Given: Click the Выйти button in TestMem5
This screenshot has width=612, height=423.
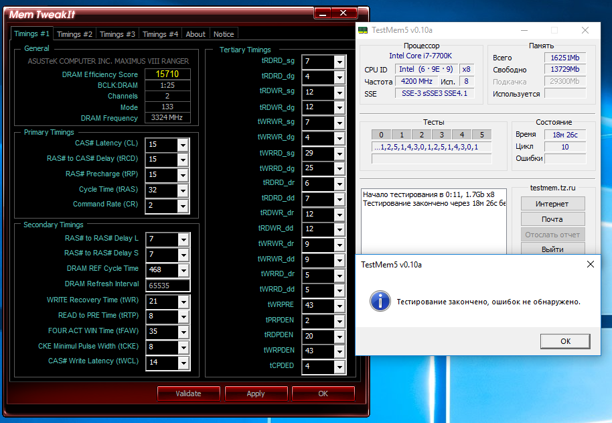Looking at the screenshot, I should (552, 249).
